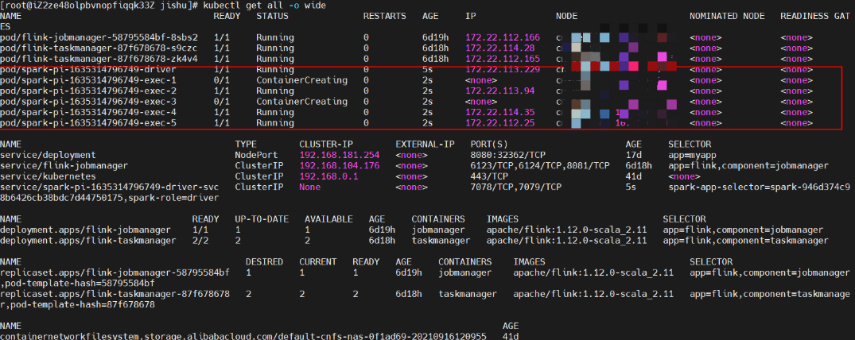Click the EXTERNAL-IP column header

click(x=425, y=145)
